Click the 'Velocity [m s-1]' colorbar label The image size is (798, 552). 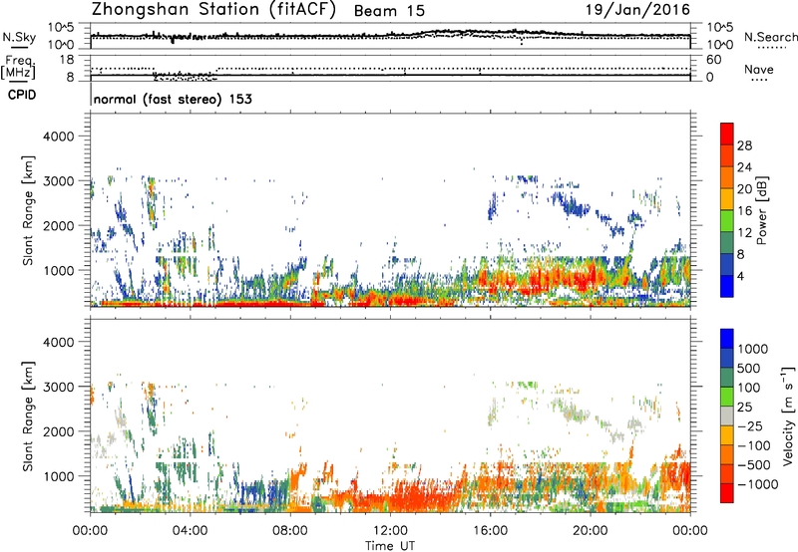tap(788, 415)
